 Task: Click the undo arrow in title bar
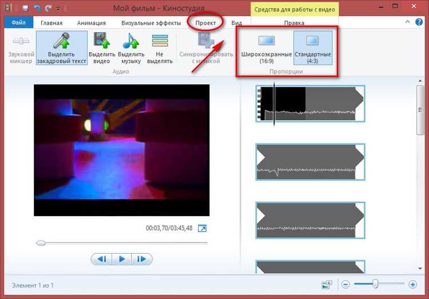37,8
